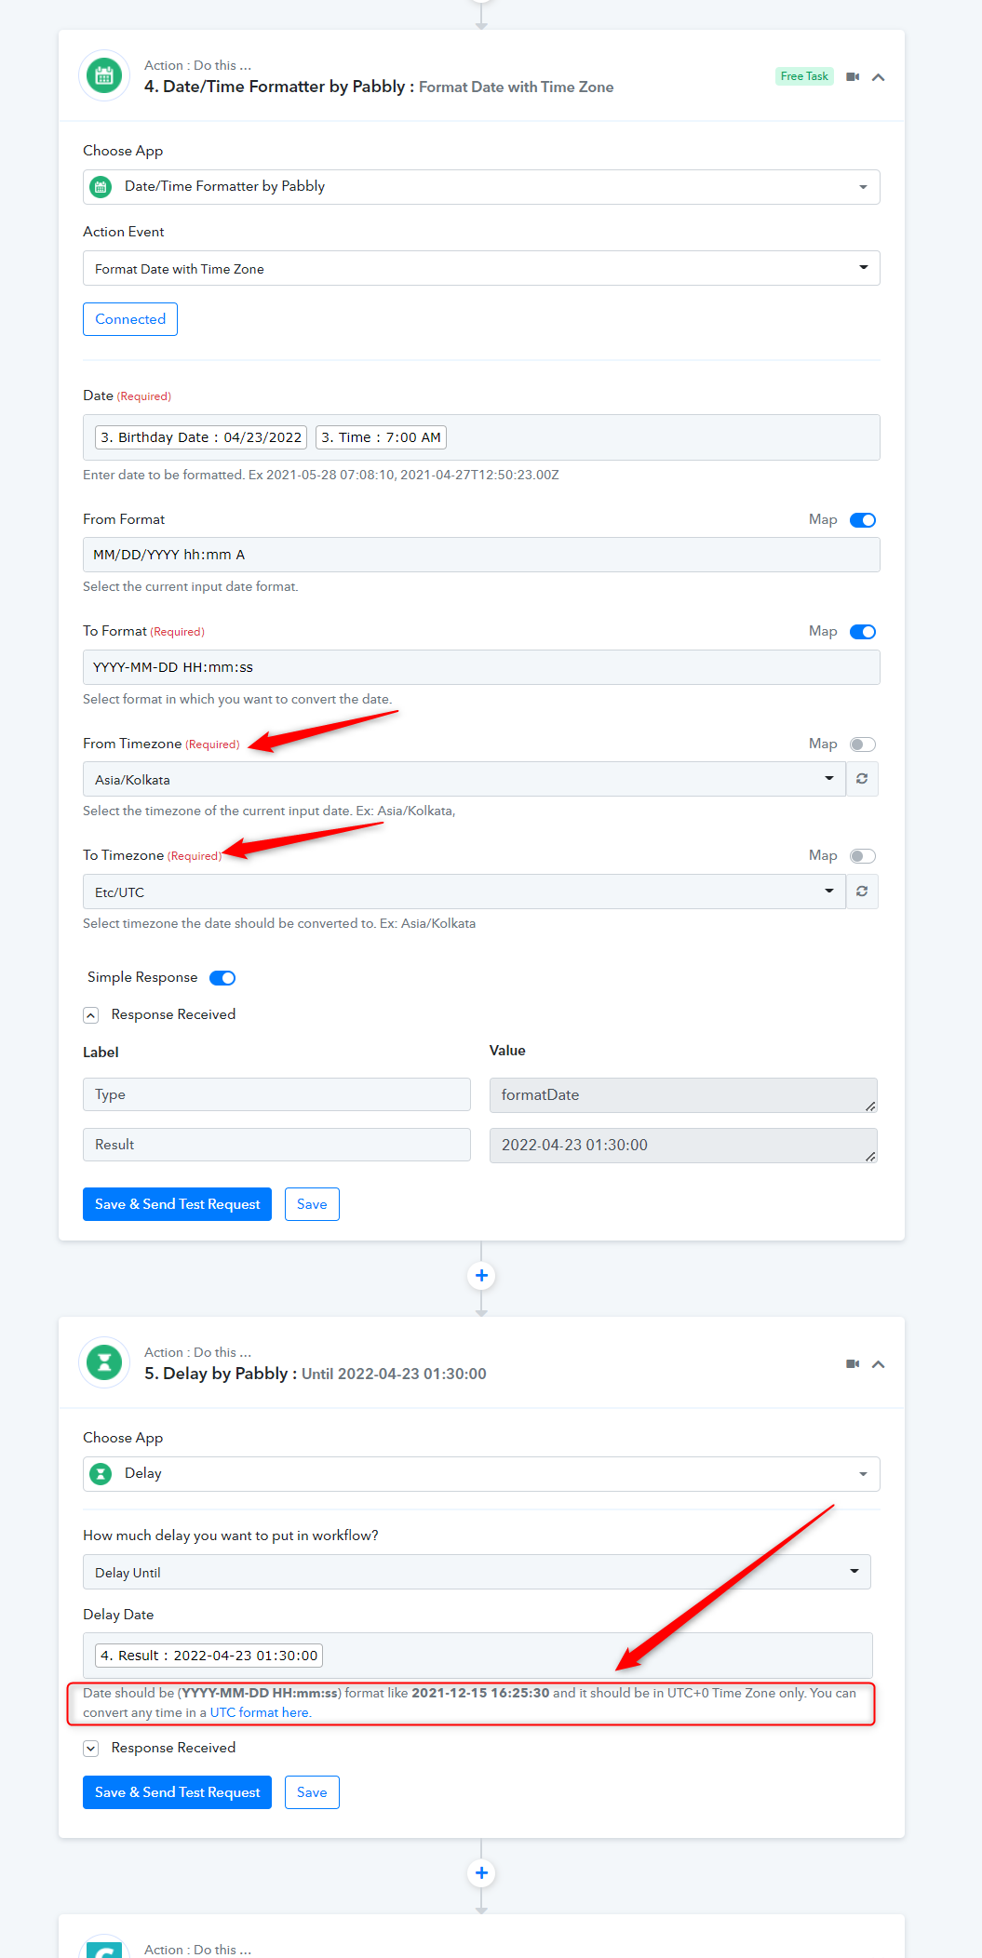Click the video camera icon on Delay step
The width and height of the screenshot is (982, 1958).
852,1364
